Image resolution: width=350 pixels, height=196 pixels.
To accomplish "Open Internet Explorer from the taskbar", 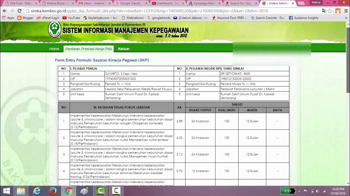I will (37, 191).
